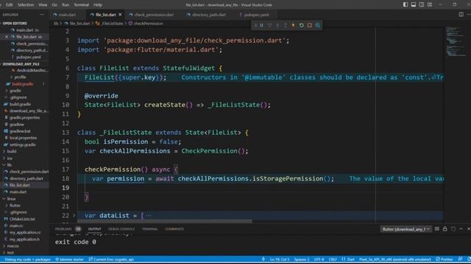Expand the flutter folder under linux
This screenshot has width=471, height=264.
[x=15, y=205]
